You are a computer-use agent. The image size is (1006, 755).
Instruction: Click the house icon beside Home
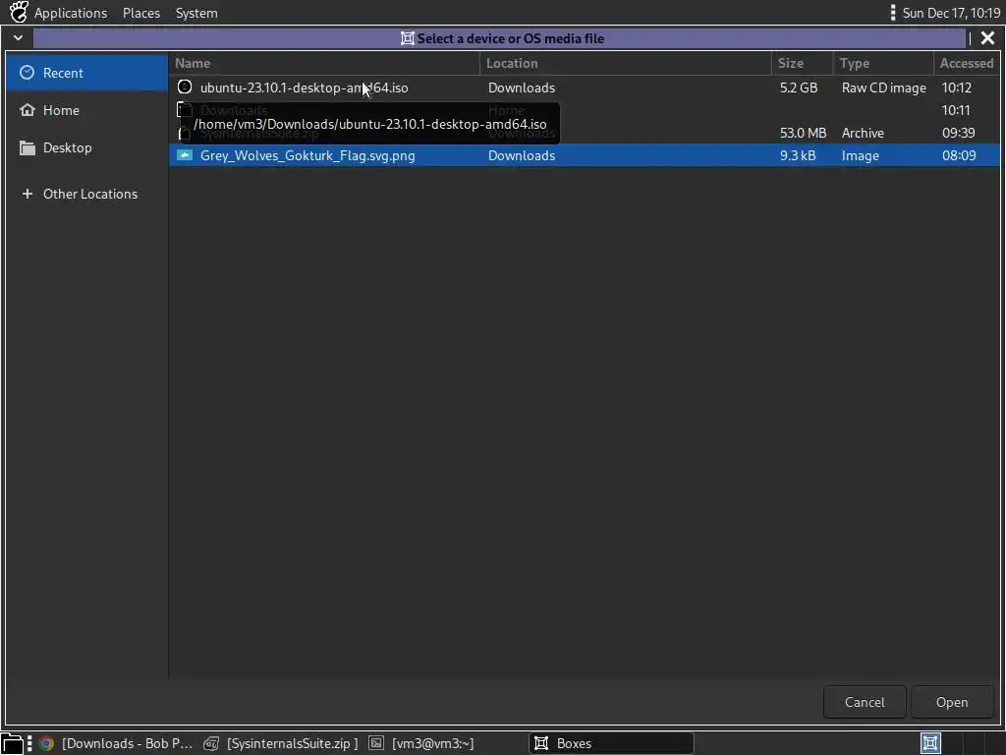[27, 110]
